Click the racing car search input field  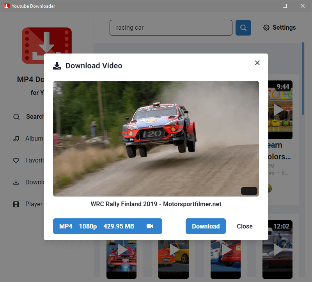[x=171, y=28]
